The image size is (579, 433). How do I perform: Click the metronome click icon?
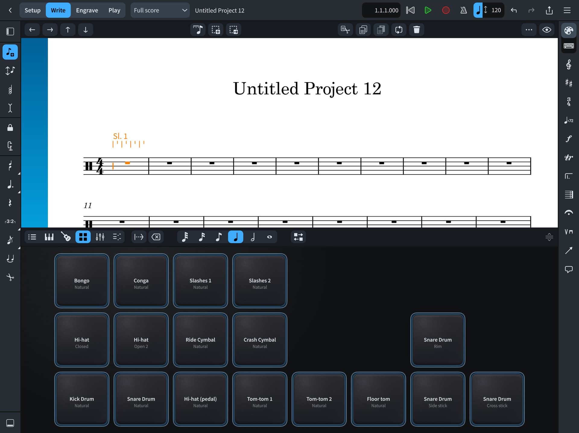point(464,10)
